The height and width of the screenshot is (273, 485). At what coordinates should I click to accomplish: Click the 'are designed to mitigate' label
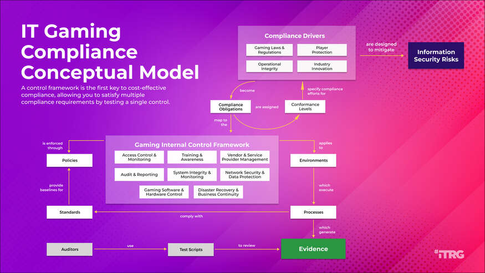click(381, 47)
